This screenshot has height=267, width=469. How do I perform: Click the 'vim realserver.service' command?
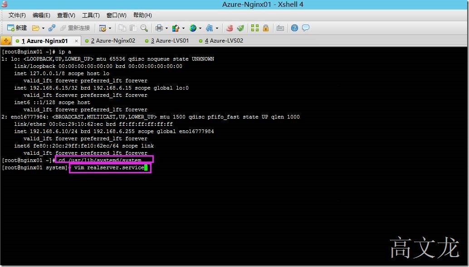[x=109, y=167]
